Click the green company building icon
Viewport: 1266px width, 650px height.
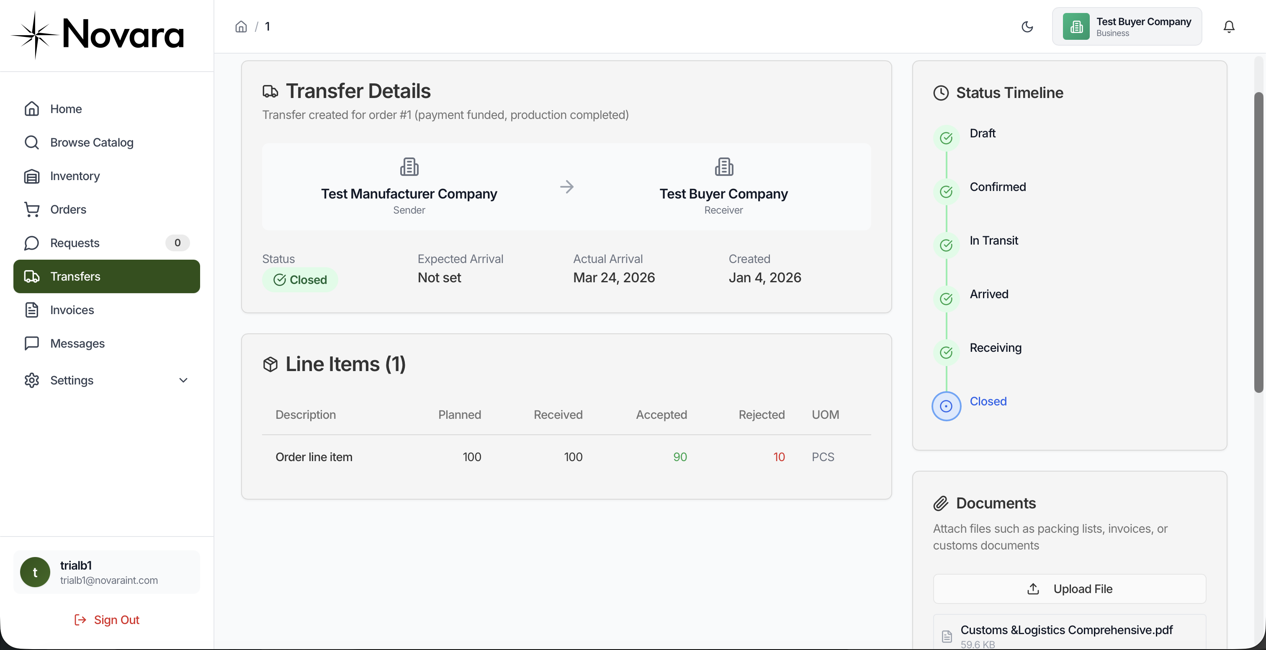(1076, 26)
